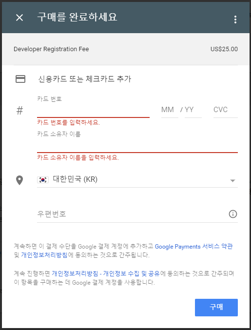Click the 구매를 완료하세요 dialog title
Image resolution: width=251 pixels, height=330 pixels.
coord(77,17)
